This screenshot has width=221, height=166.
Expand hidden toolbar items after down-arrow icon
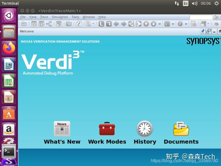pos(160,24)
